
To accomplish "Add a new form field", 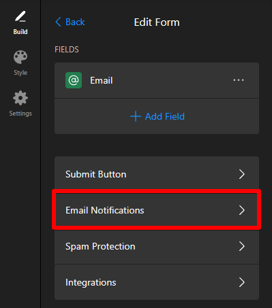I will pos(157,116).
